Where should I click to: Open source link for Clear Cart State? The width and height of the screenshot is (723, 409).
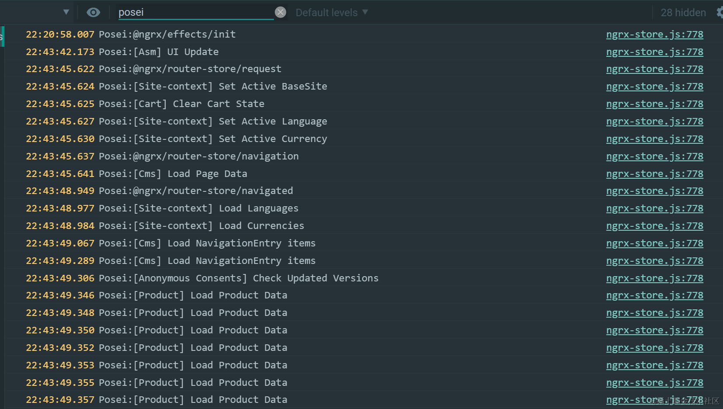point(654,104)
